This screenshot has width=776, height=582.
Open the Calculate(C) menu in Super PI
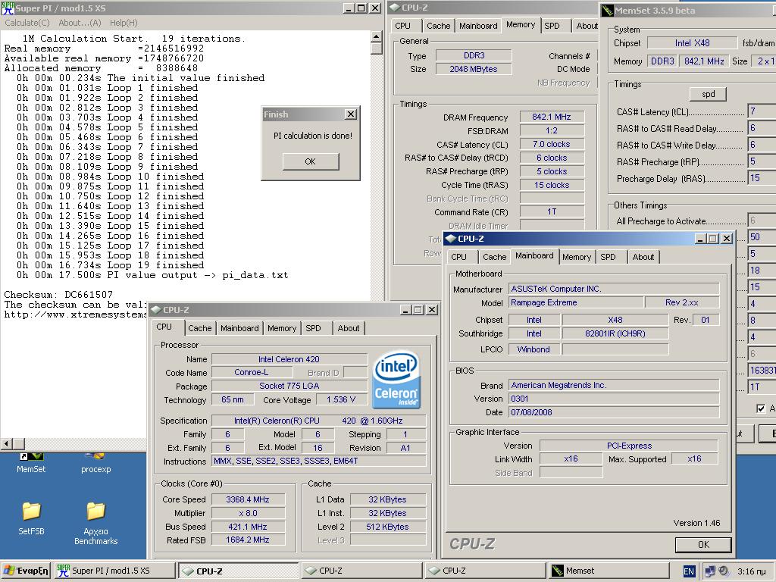pos(27,23)
